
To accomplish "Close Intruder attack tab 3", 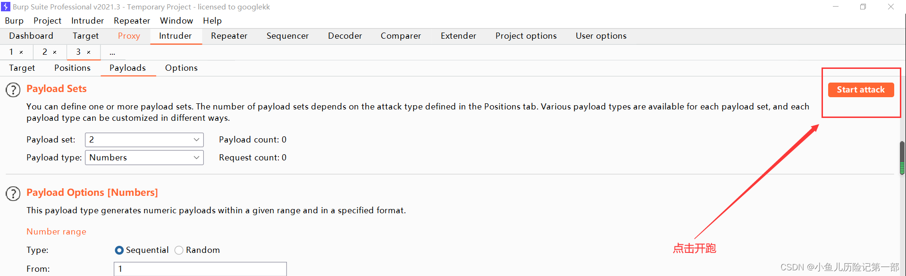I will 89,52.
